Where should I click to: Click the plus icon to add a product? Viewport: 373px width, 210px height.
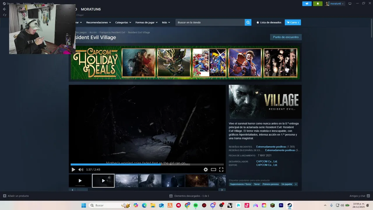5,196
